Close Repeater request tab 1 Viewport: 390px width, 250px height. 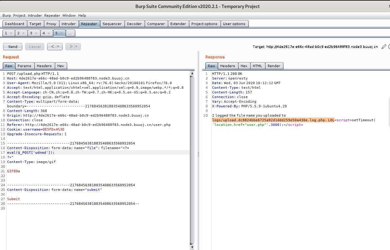[11, 33]
